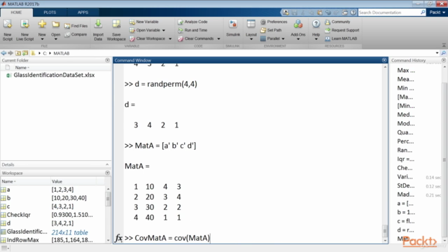Create a New Script
Viewport: 448px width, 252px height.
pos(8,30)
